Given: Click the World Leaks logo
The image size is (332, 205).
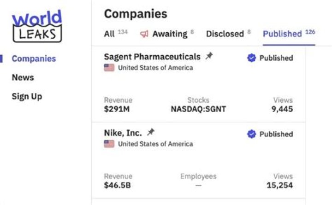Looking at the screenshot, I should (x=37, y=26).
